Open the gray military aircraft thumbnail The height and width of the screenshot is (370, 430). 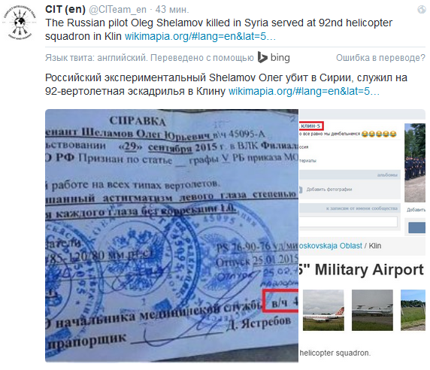click(x=372, y=310)
